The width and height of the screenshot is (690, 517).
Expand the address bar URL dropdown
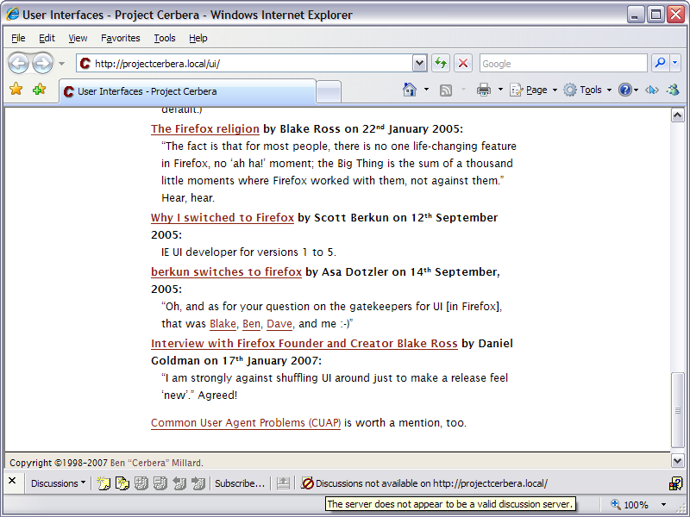(420, 63)
